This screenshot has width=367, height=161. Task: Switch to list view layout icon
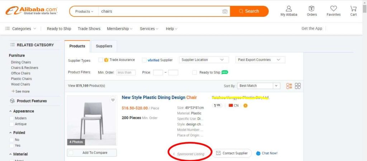pyautogui.click(x=289, y=86)
